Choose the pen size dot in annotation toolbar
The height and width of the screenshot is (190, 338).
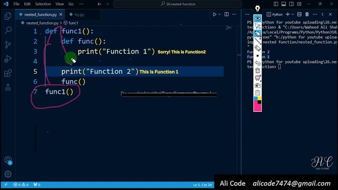tap(257, 56)
